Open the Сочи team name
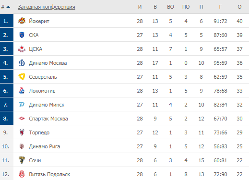249x180 pixels. [35, 160]
